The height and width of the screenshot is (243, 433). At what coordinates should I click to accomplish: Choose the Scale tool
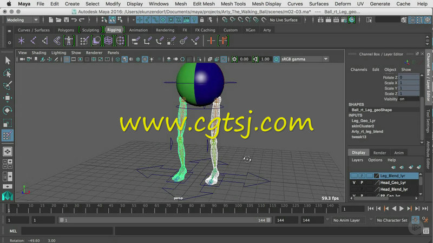coord(8,123)
